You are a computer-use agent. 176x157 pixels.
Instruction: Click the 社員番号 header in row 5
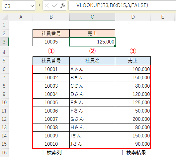click(51, 61)
